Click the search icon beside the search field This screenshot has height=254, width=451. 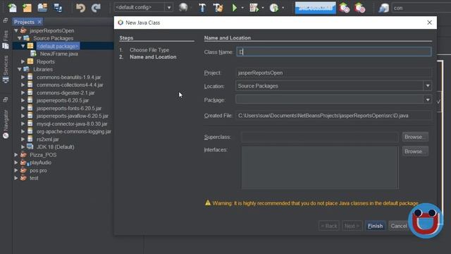click(x=383, y=8)
